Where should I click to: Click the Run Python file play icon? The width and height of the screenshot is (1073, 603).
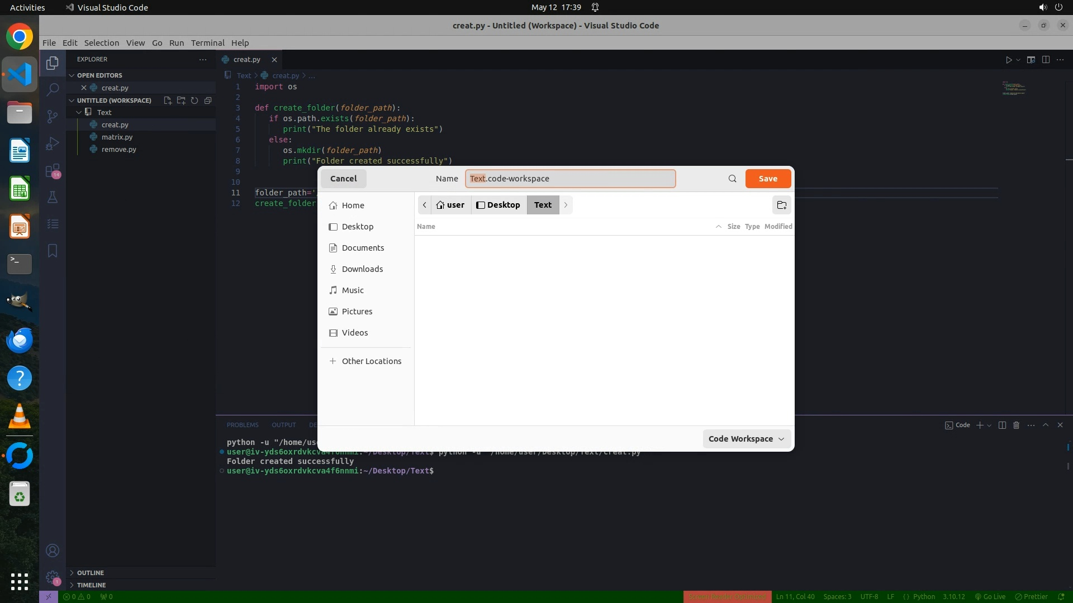pyautogui.click(x=1009, y=60)
